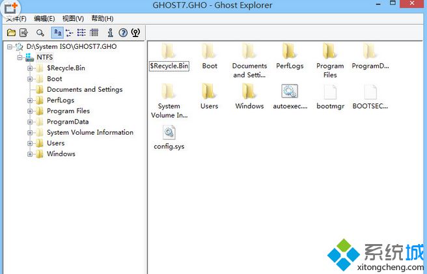The image size is (427, 274).
Task: Open the 编辑(E) menu
Action: [44, 18]
